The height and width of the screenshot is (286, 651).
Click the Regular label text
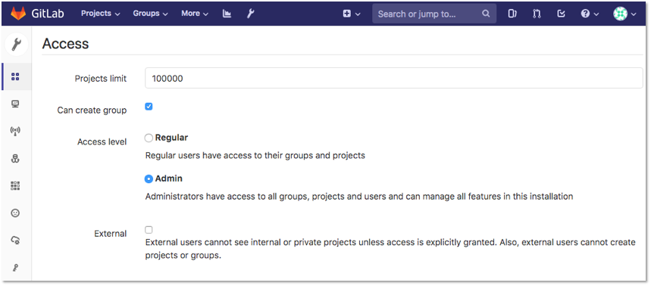pos(171,137)
